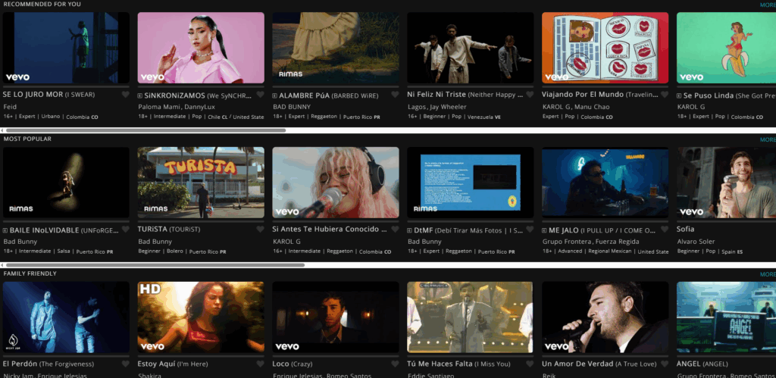This screenshot has height=378, width=776.
Task: Toggle heart for Estoy Aquí
Action: tap(261, 364)
